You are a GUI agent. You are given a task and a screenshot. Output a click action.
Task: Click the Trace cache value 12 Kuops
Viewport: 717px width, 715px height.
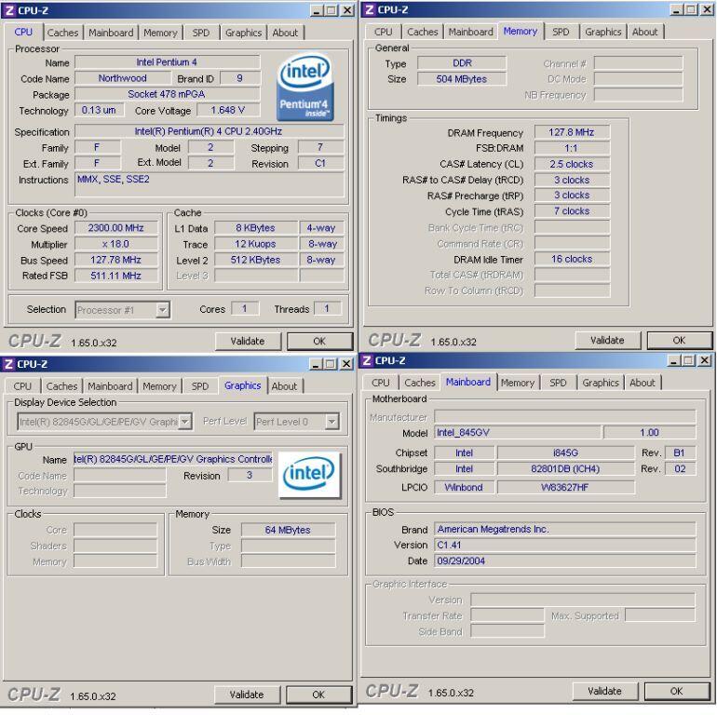pos(256,244)
